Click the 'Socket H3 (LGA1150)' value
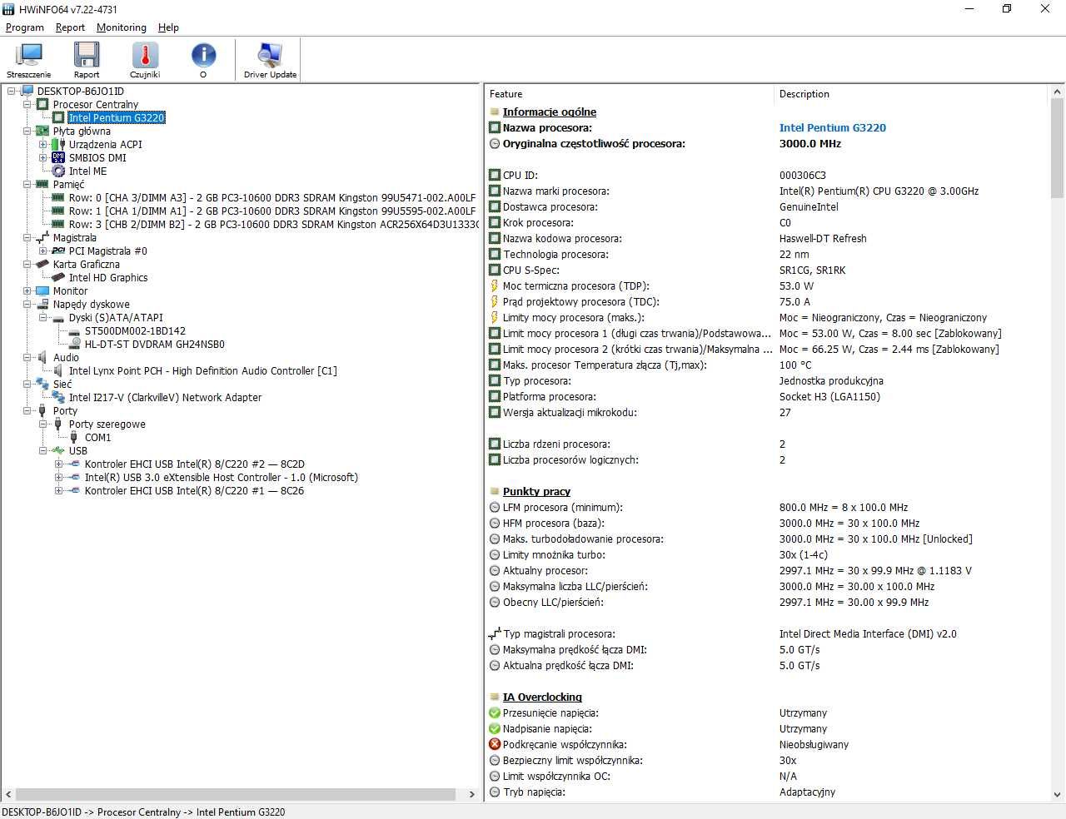 829,396
